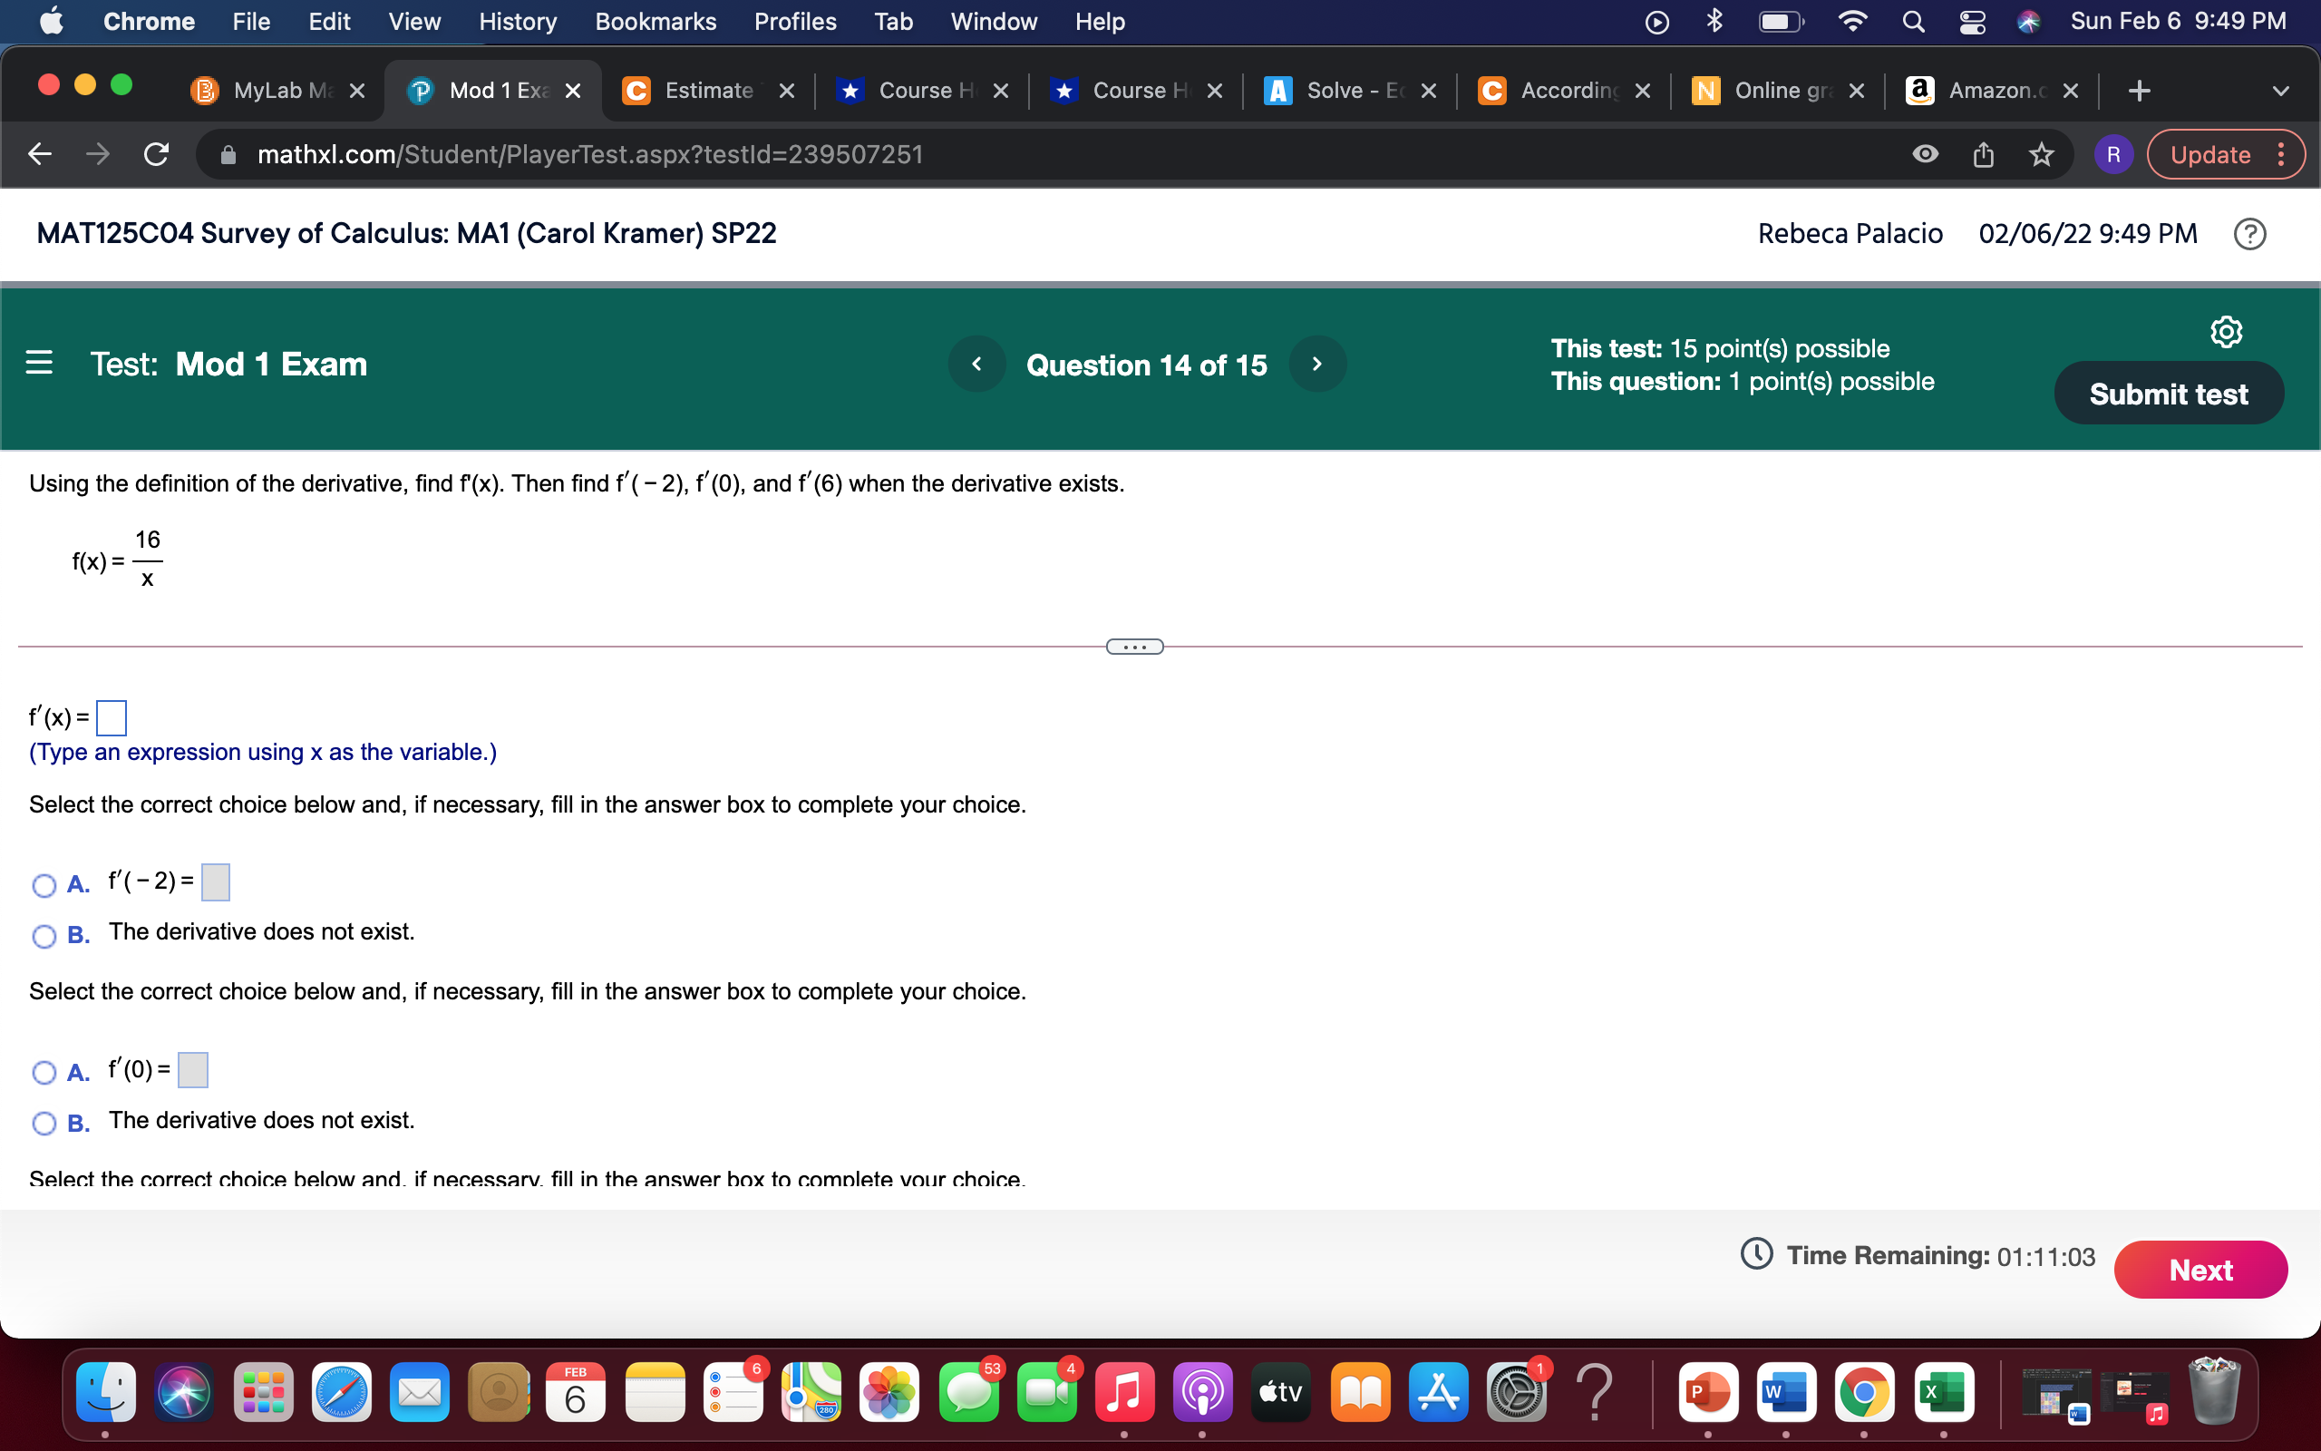Select choice A for f'(0)

click(44, 1073)
